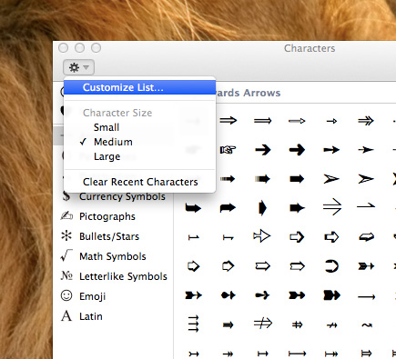Viewport: 396px width, 359px height.
Task: Pick the double-line arrow from bar
Action: 367,354
